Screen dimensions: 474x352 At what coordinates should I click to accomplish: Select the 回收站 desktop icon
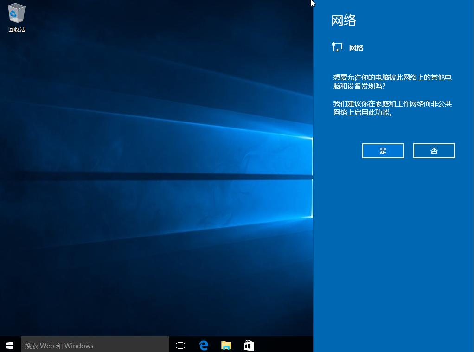click(16, 14)
